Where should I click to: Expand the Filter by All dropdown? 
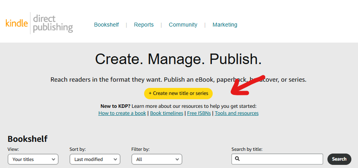tap(156, 159)
